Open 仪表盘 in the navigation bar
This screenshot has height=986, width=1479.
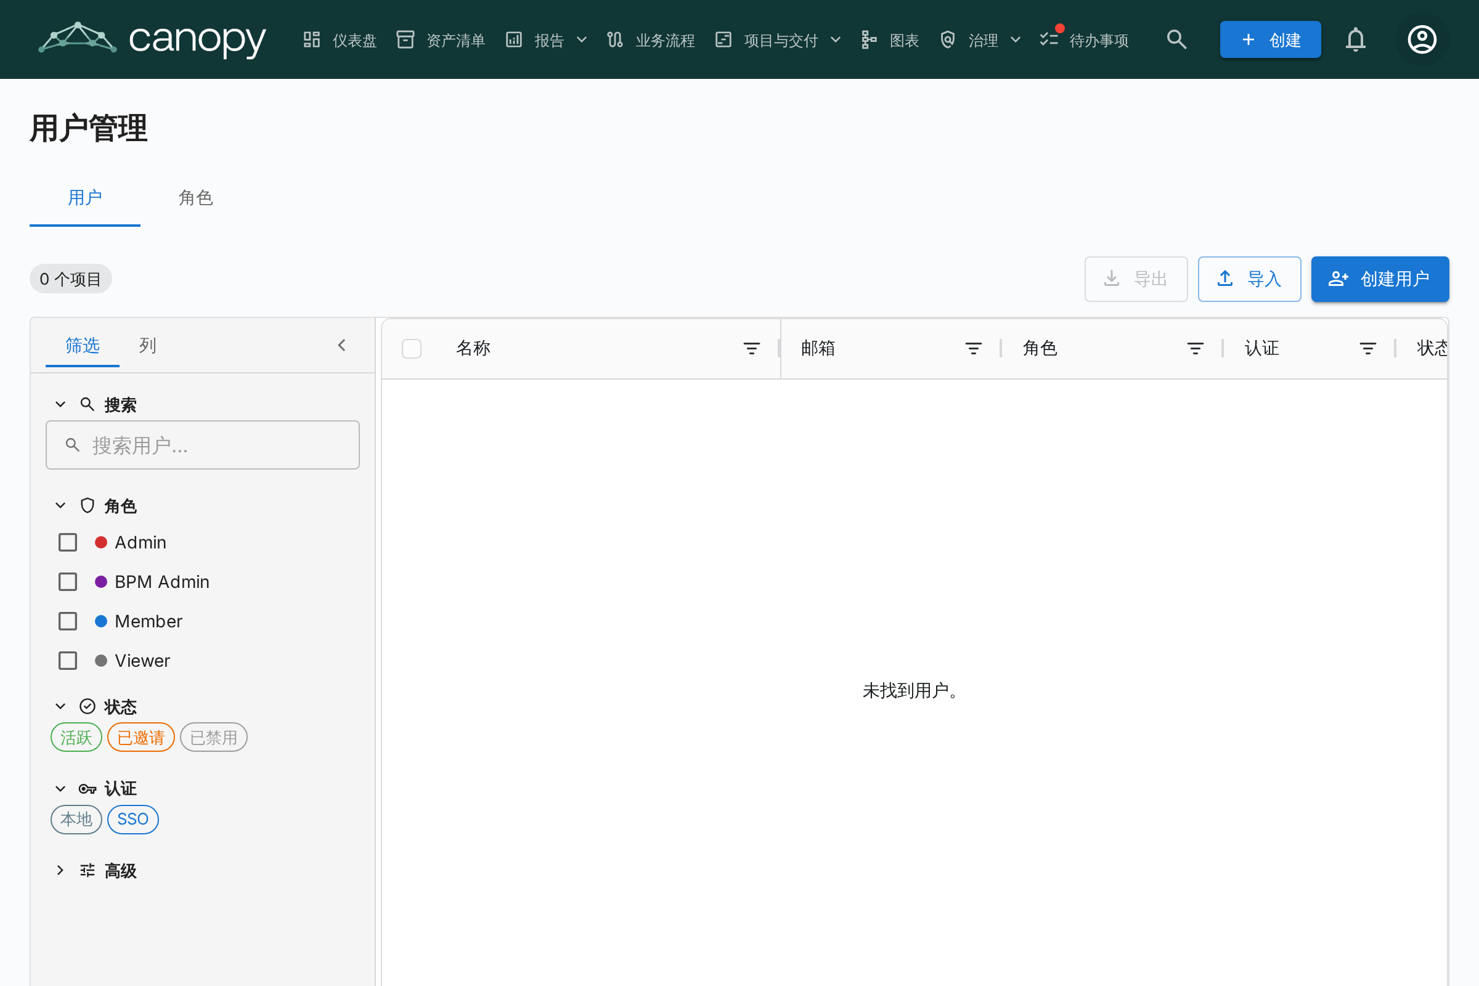[340, 39]
